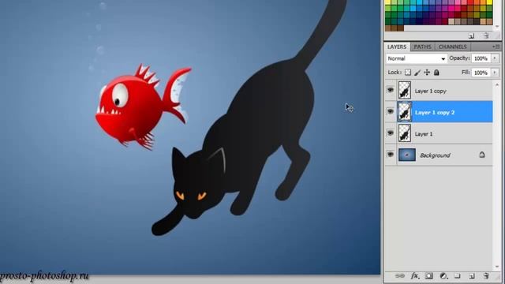The image size is (505, 284).
Task: Select the Layer 1 name
Action: tap(424, 134)
